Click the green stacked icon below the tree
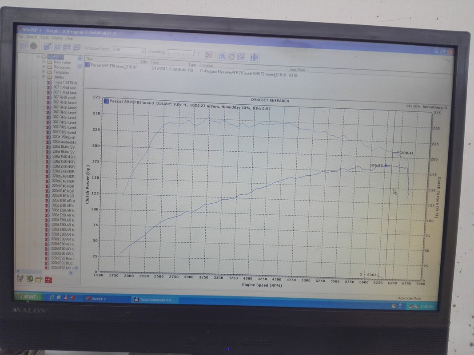 (30, 279)
